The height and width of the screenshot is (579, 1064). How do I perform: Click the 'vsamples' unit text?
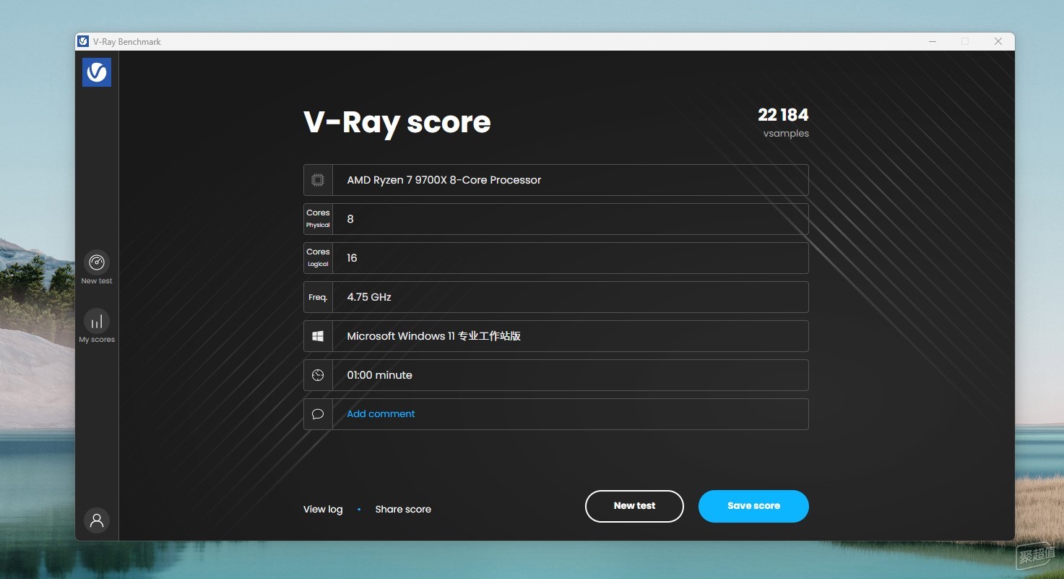(x=786, y=134)
